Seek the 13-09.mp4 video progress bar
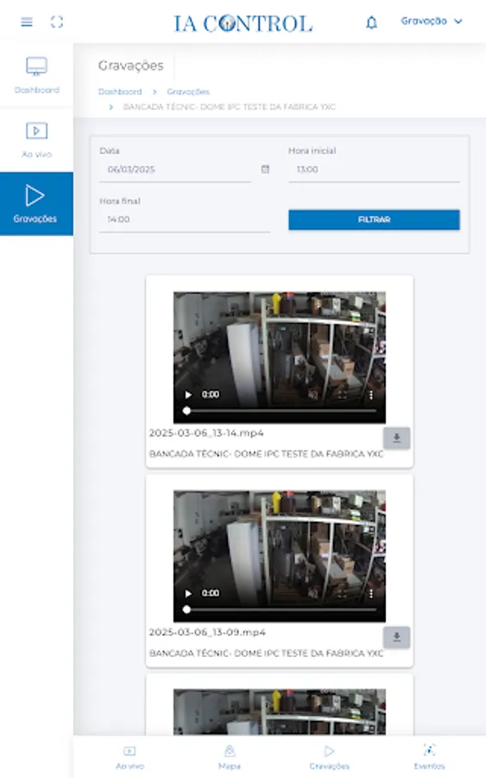The image size is (486, 778). tap(280, 609)
